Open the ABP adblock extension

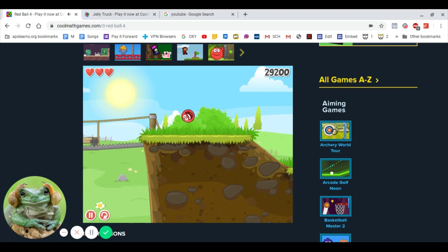coord(415,26)
